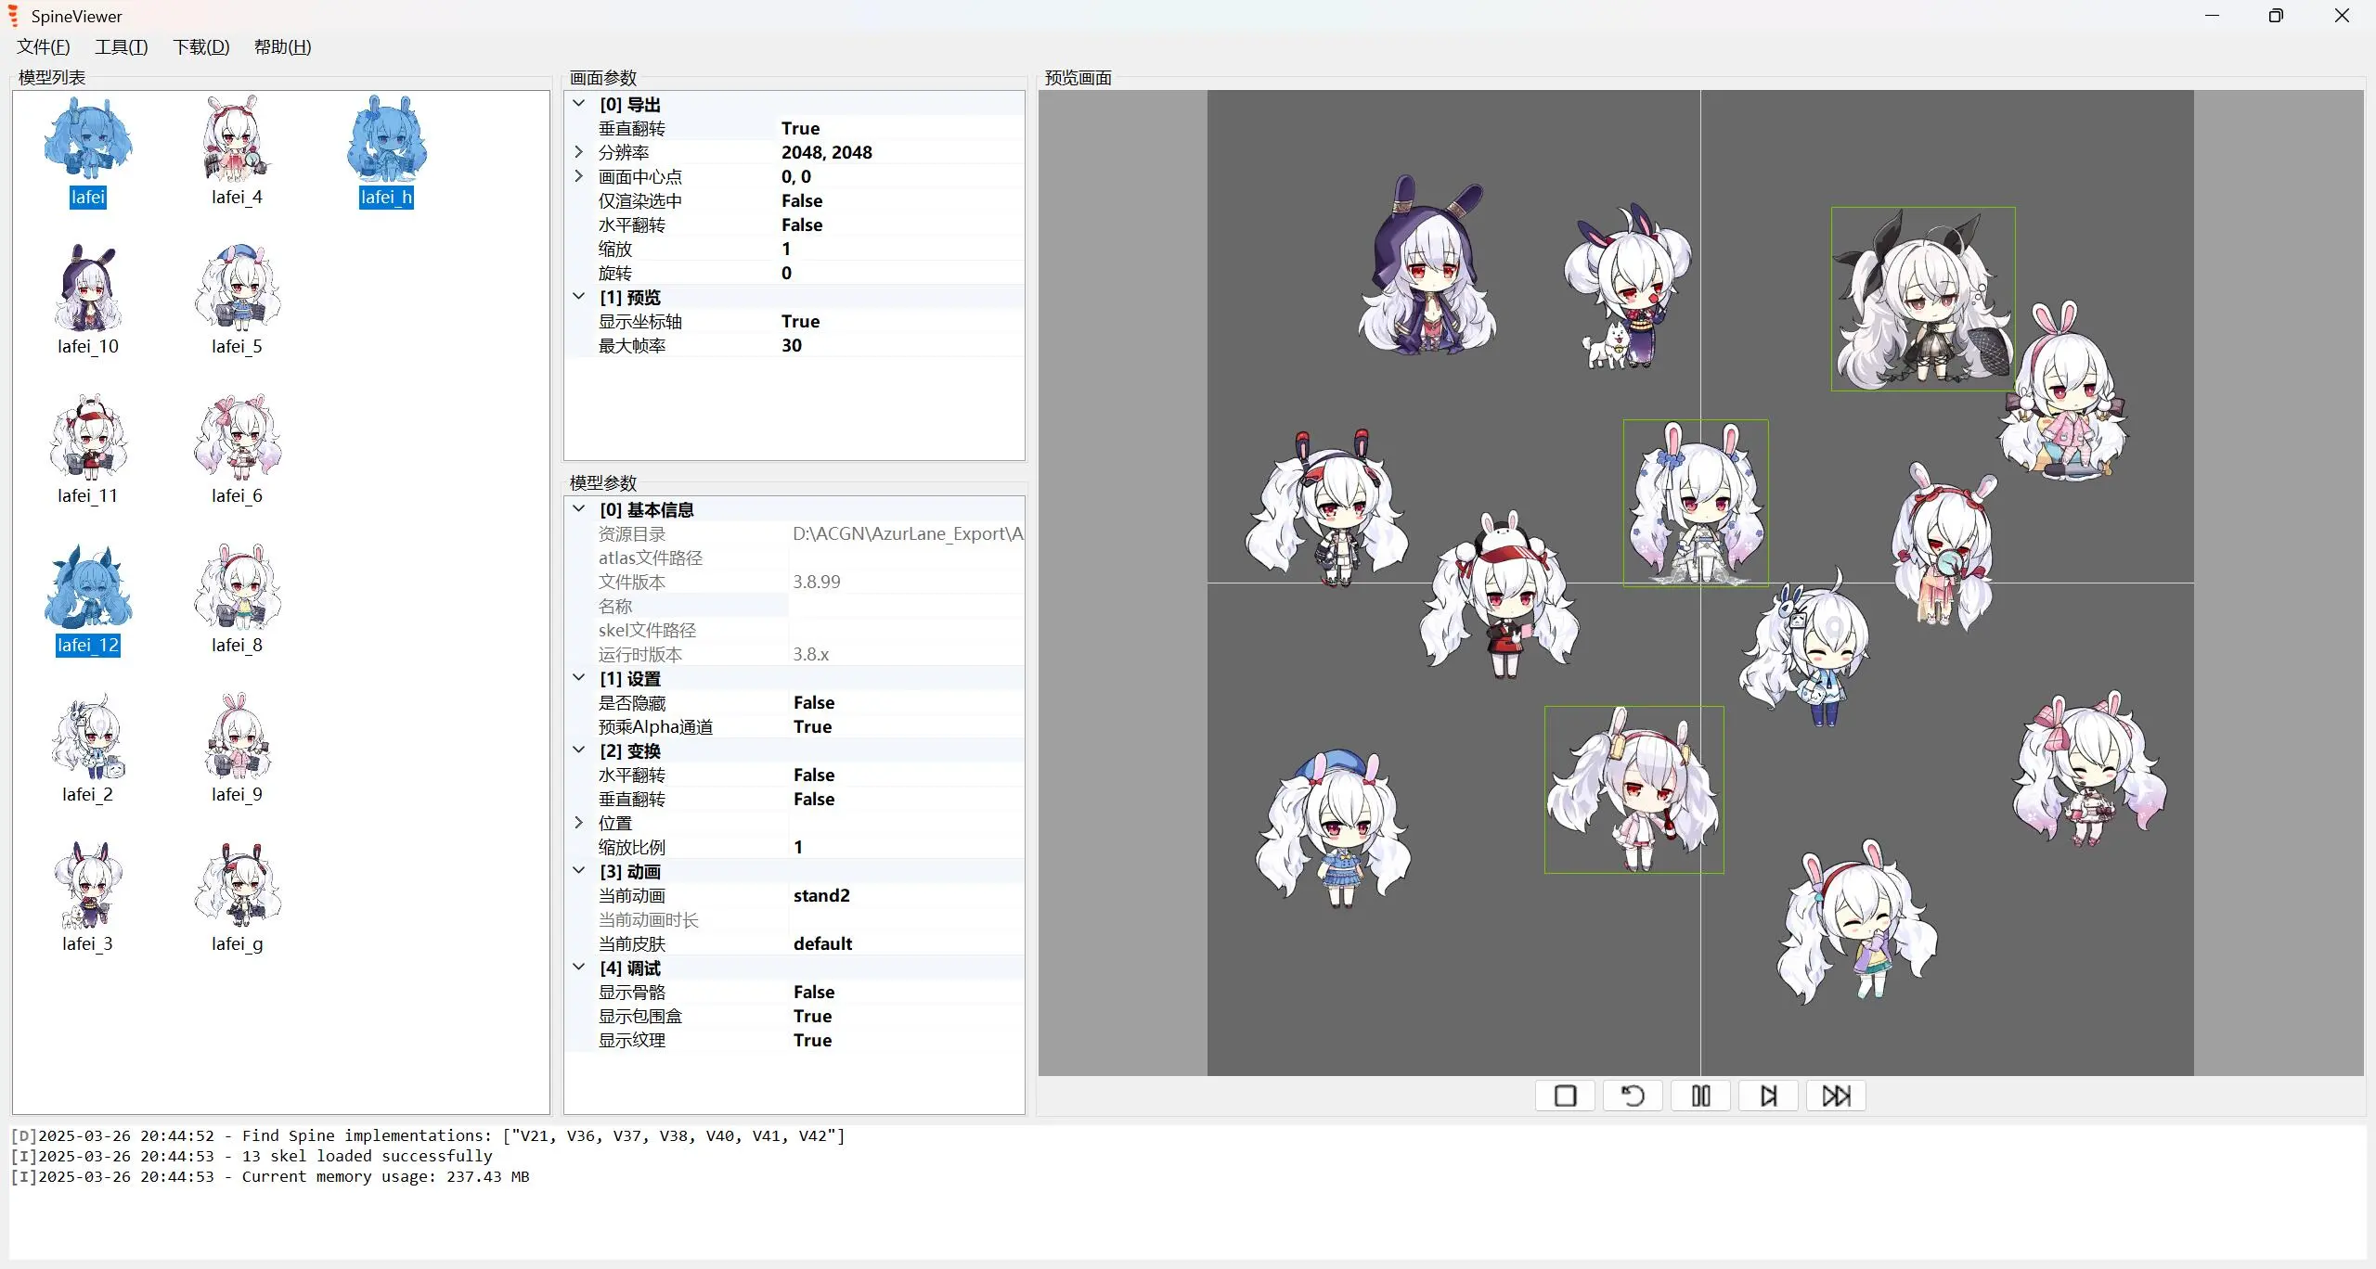Click the 当前动画 stand2 value
Viewport: 2376px width, 1269px height.
point(821,895)
